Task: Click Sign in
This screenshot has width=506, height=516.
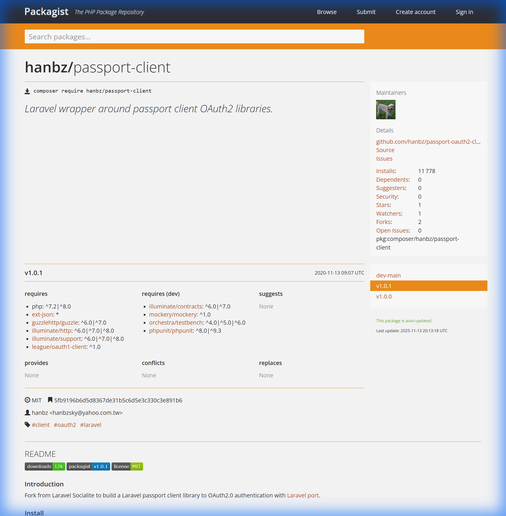Action: [x=464, y=12]
